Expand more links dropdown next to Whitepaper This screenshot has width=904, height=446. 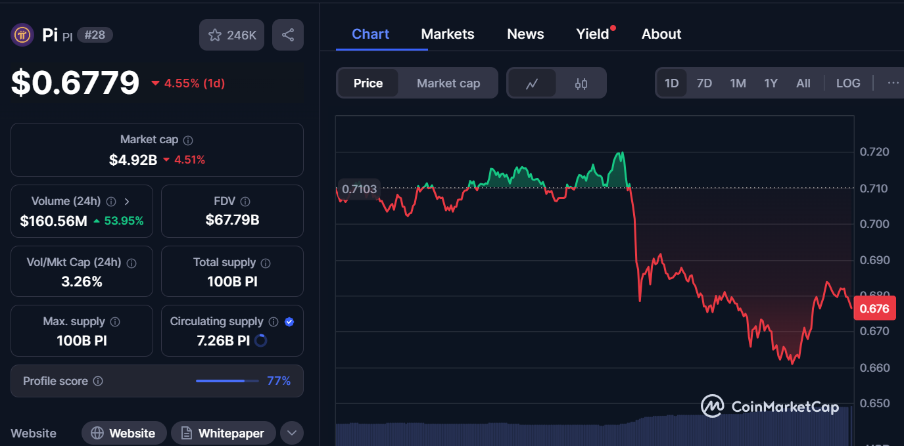pos(292,434)
